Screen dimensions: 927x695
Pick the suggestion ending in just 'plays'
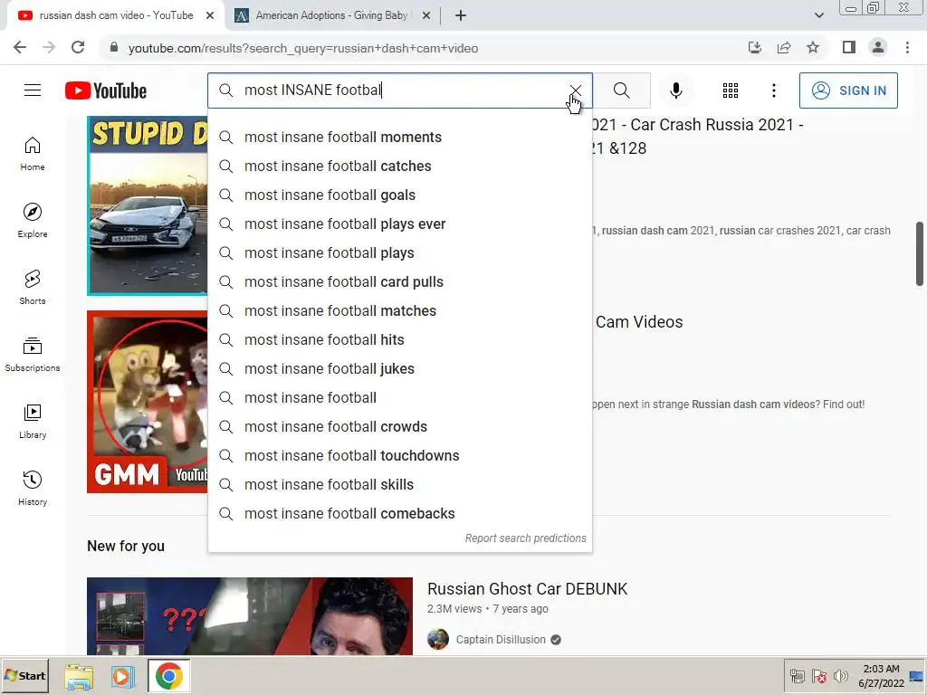399,253
